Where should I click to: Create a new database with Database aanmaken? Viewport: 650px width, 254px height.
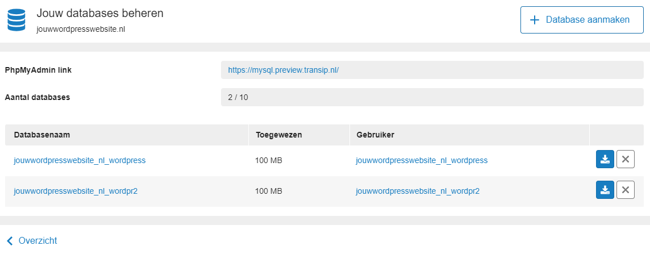click(582, 20)
